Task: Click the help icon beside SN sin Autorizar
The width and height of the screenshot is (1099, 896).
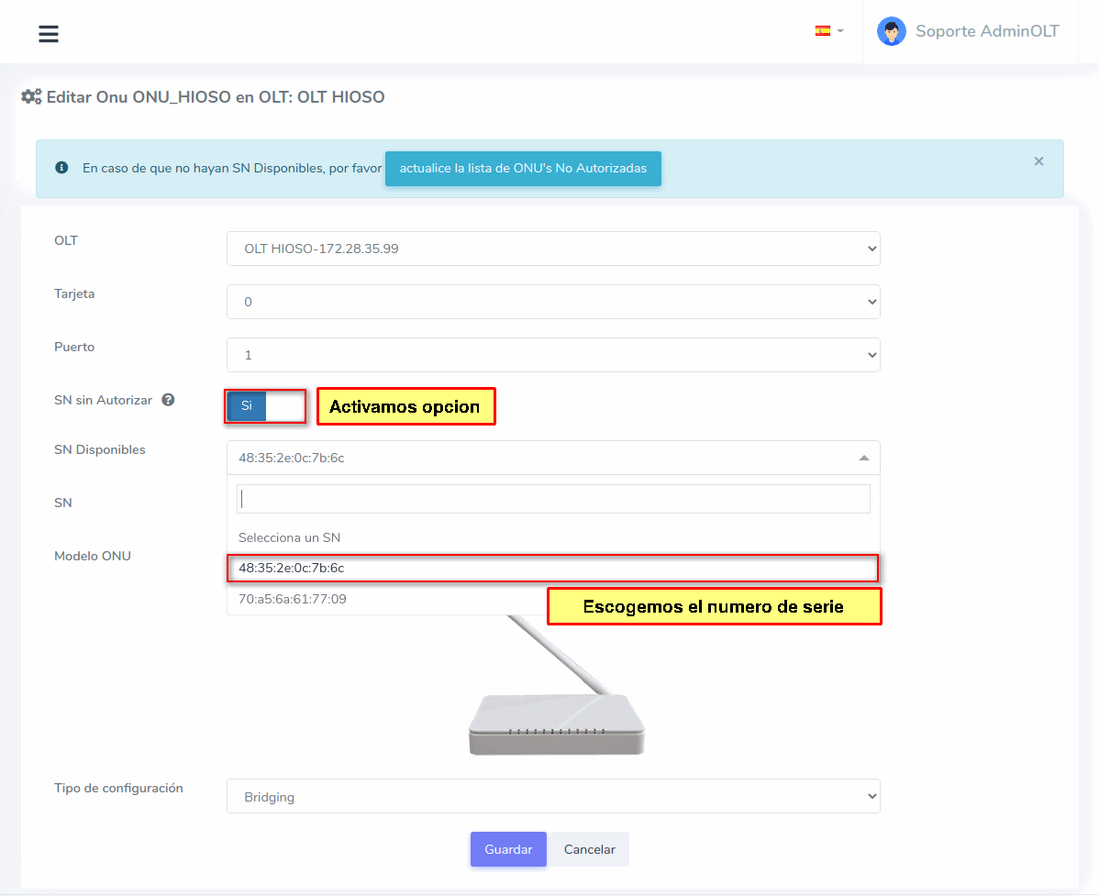Action: [168, 400]
